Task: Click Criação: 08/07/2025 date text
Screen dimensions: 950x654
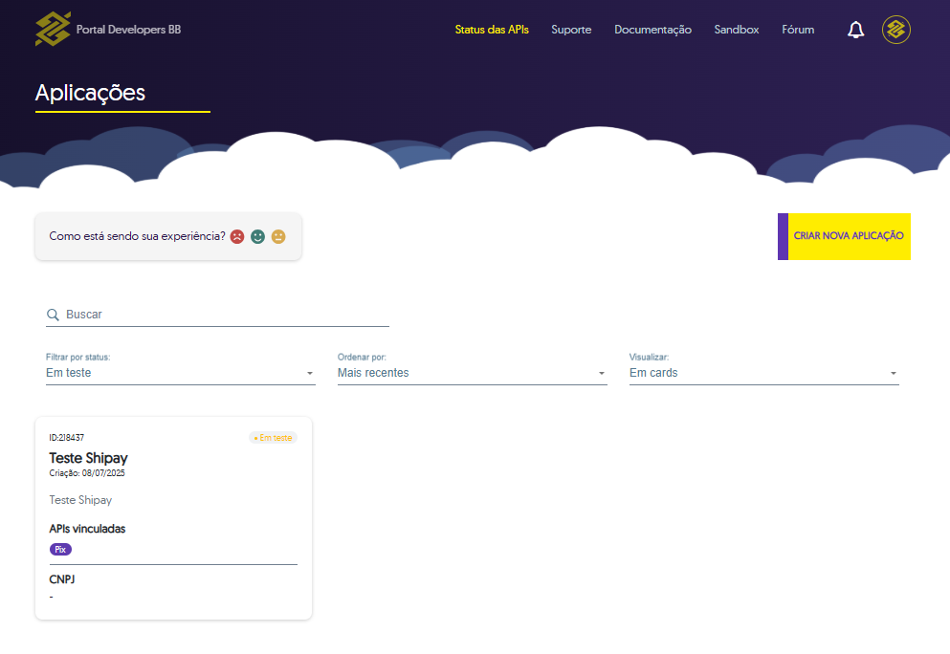Action: coord(87,473)
